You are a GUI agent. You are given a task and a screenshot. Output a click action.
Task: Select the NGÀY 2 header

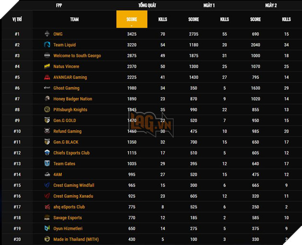tap(271, 5)
